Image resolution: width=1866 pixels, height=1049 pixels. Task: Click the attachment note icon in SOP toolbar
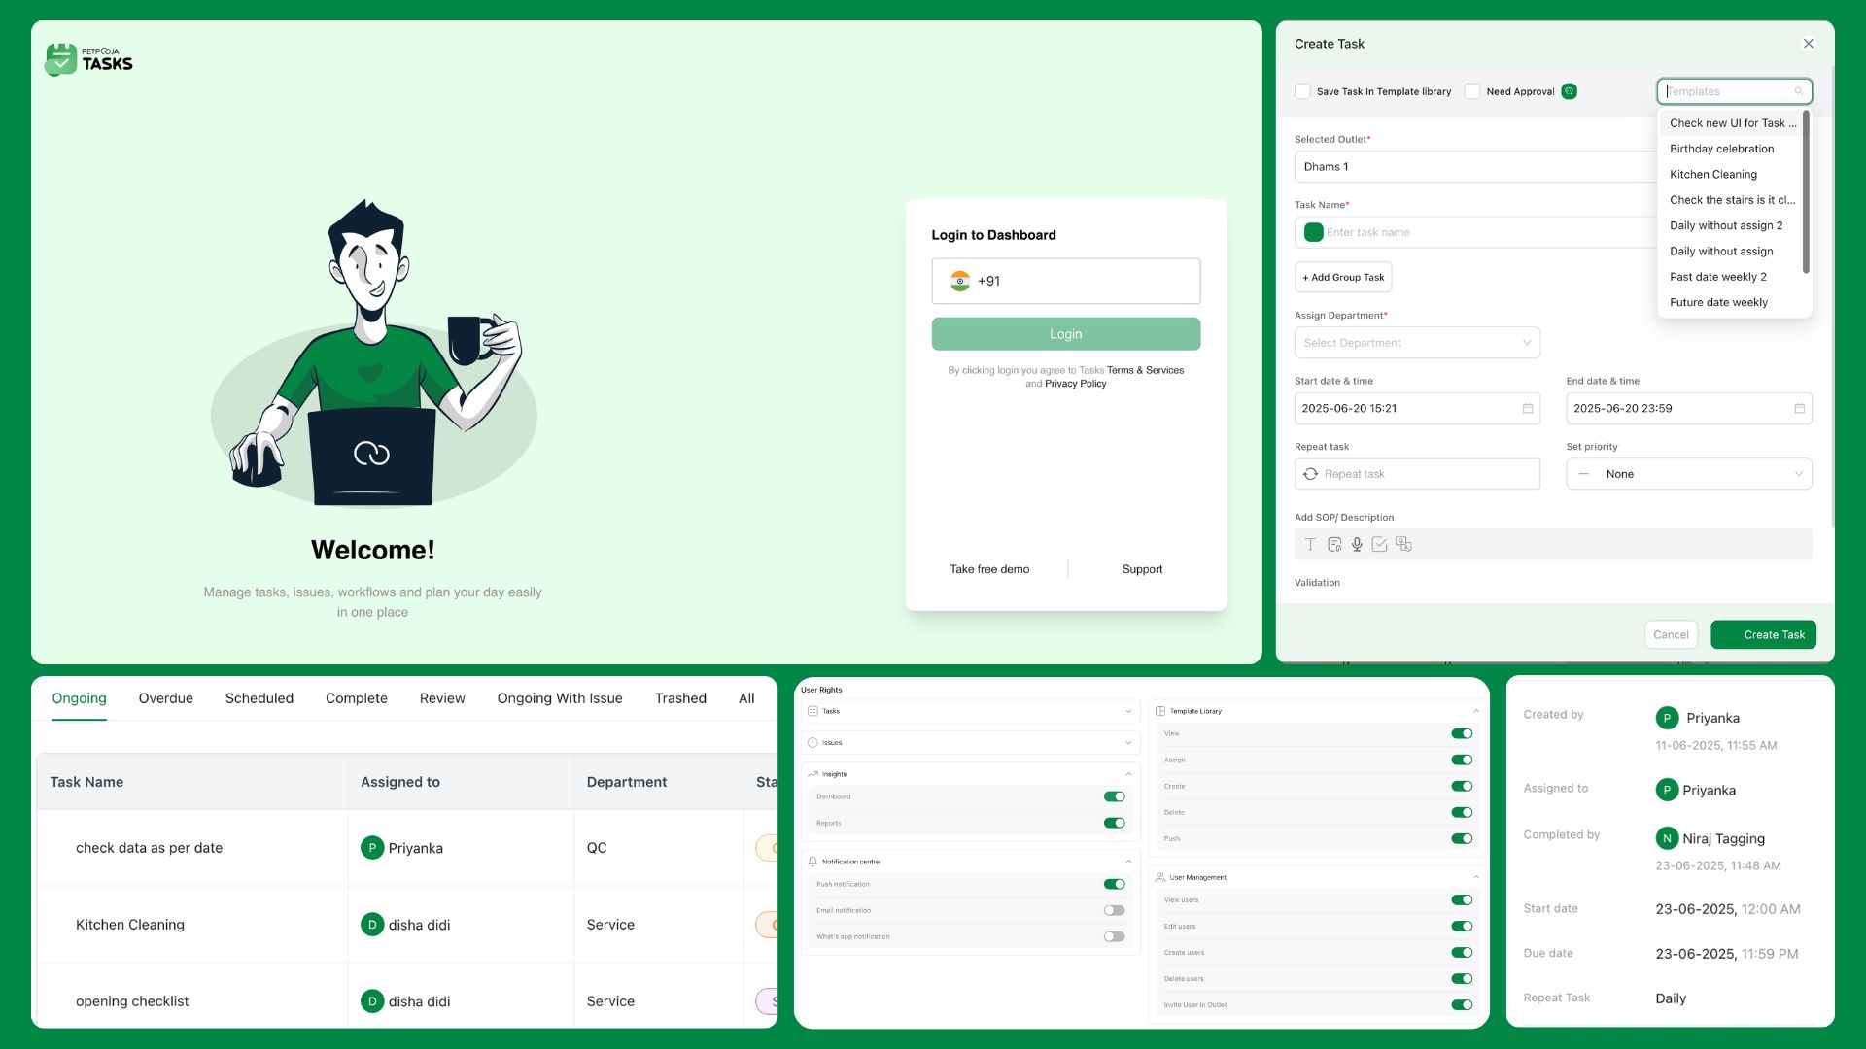coord(1334,545)
